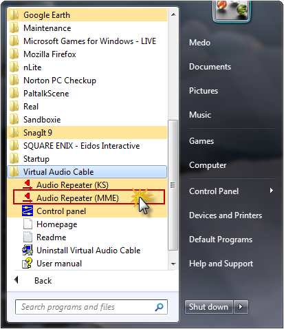
Task: Click the Maintenance folder icon
Action: [14, 28]
